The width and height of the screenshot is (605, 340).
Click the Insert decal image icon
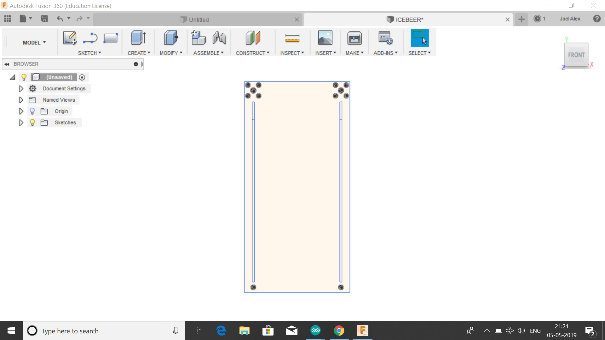(x=325, y=38)
